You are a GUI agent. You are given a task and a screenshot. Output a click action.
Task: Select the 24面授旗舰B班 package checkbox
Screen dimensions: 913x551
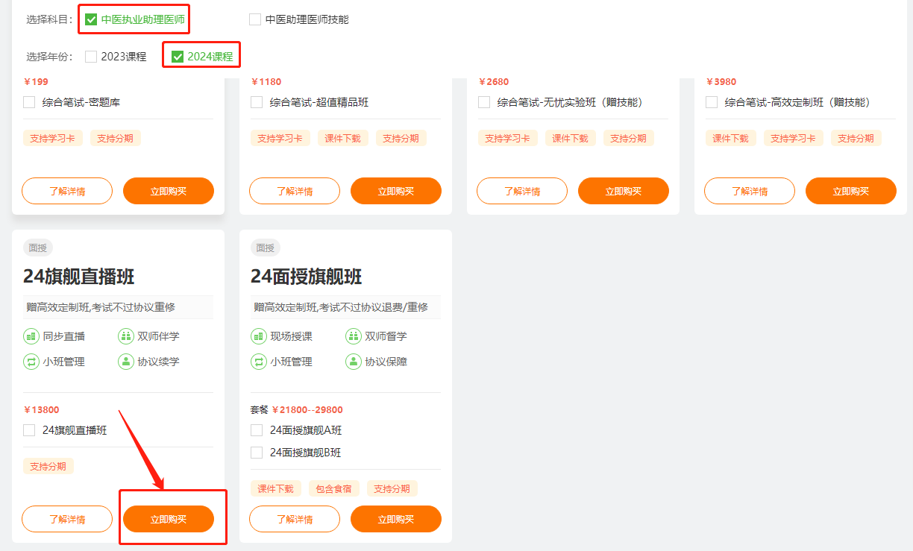point(257,453)
